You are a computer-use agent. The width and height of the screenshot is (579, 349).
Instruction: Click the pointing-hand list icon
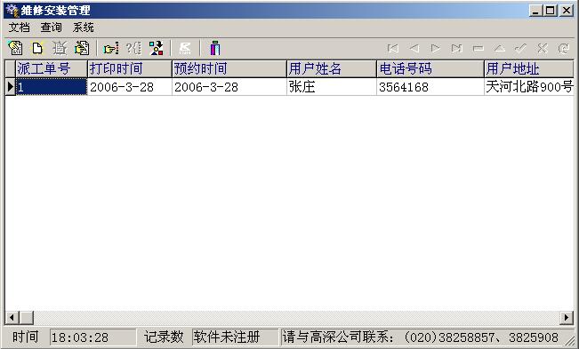coord(111,48)
